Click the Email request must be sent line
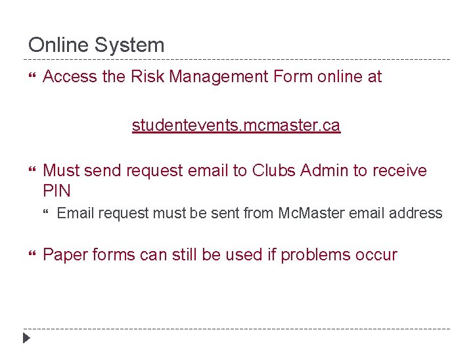 coord(250,213)
